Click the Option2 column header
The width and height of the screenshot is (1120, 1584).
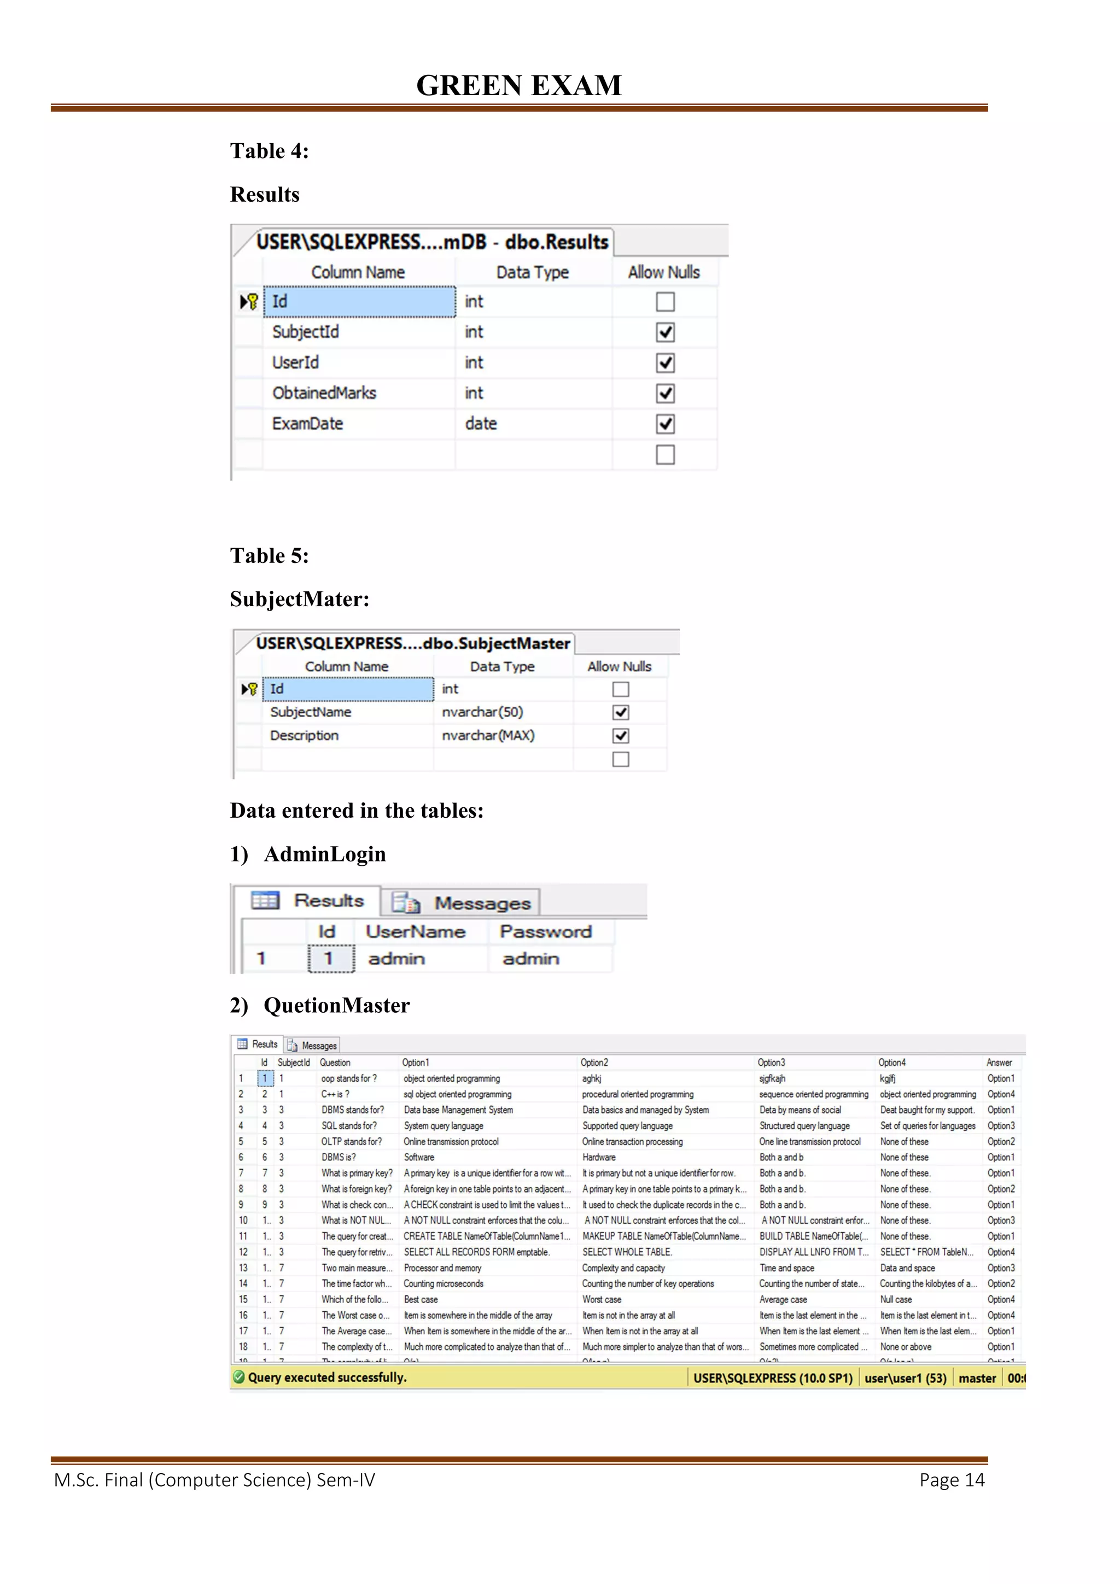pos(667,1063)
